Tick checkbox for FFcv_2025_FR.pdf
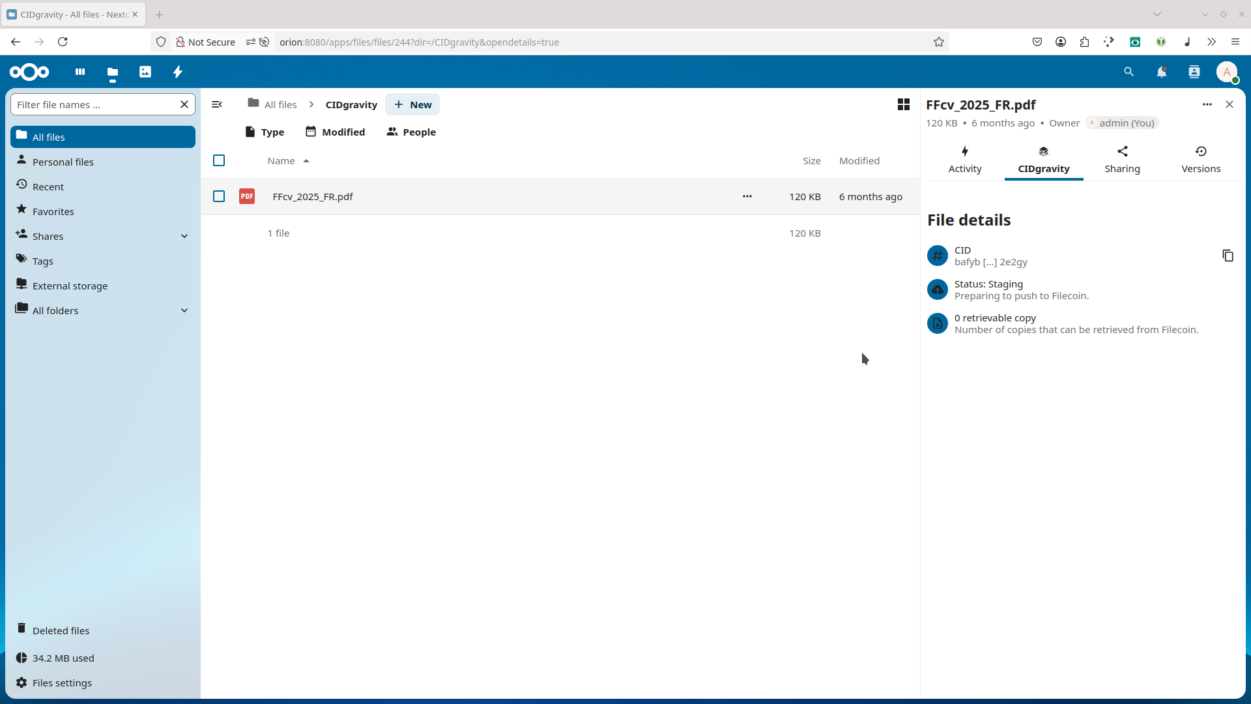Viewport: 1251px width, 704px height. click(219, 196)
